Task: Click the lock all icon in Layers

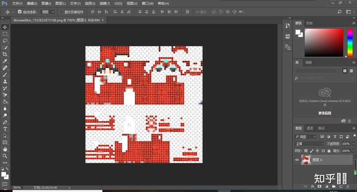Action: click(x=329, y=150)
